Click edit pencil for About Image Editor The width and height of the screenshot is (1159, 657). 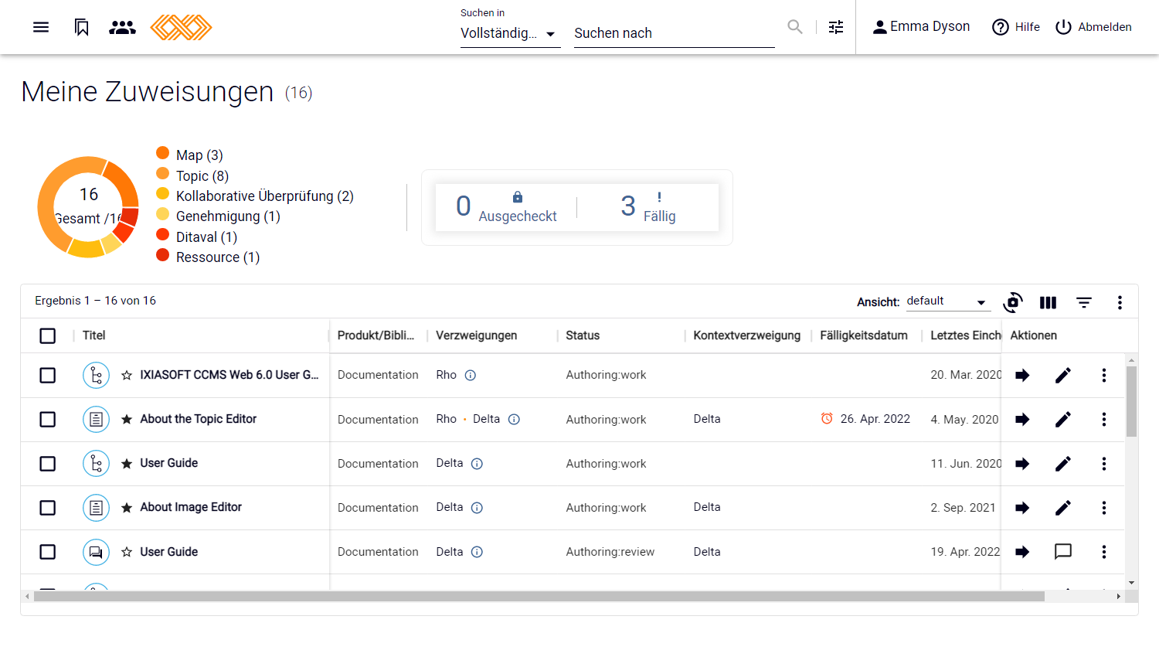coord(1063,508)
